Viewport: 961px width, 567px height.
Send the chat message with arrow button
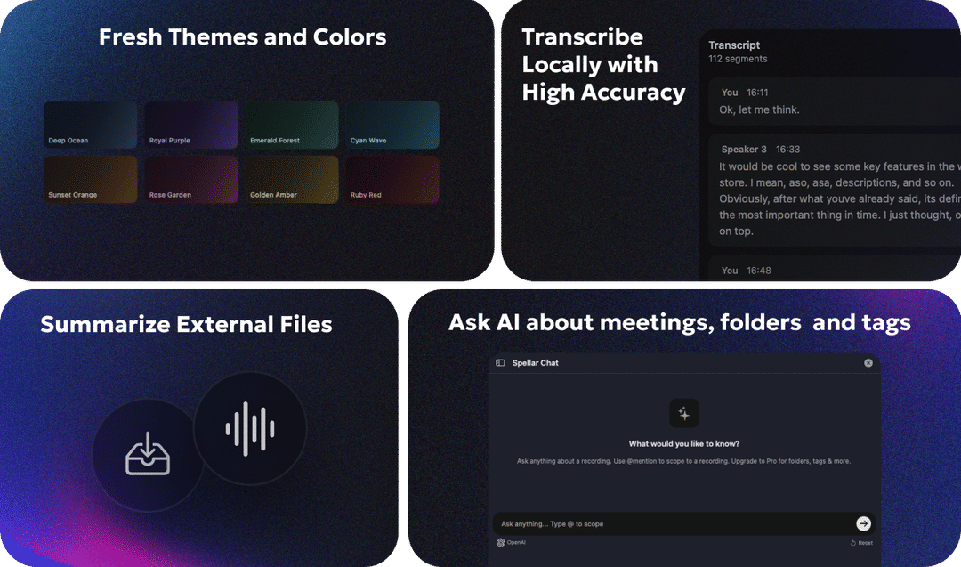863,523
